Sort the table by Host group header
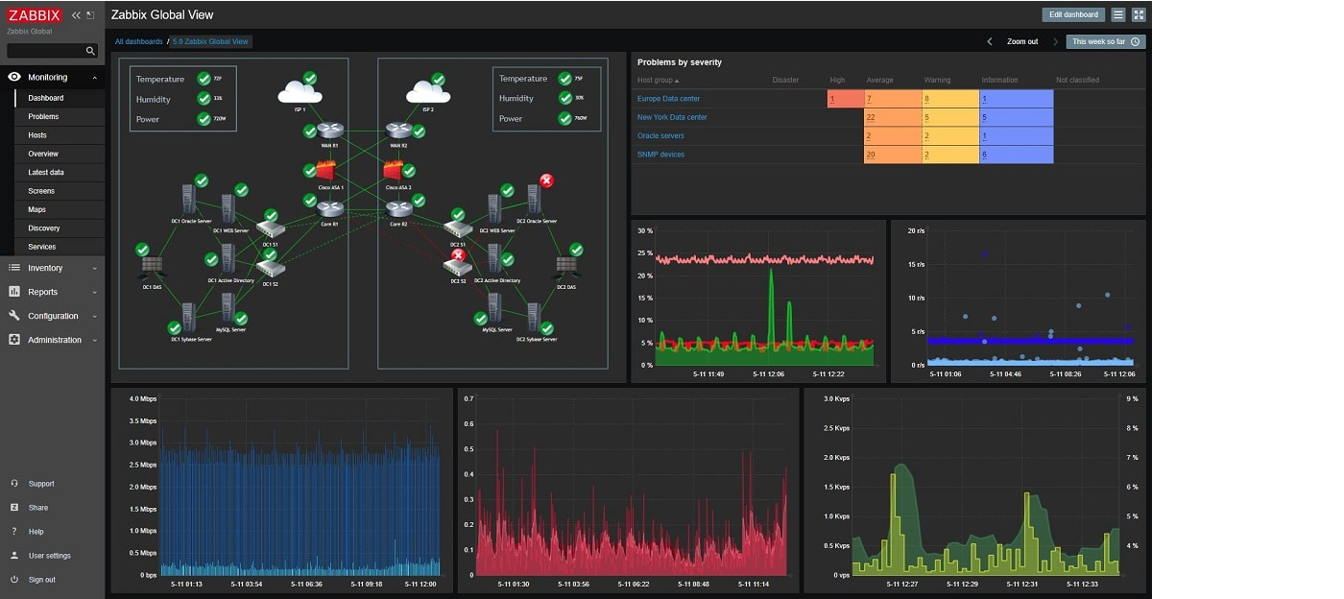1344x599 pixels. (x=658, y=81)
